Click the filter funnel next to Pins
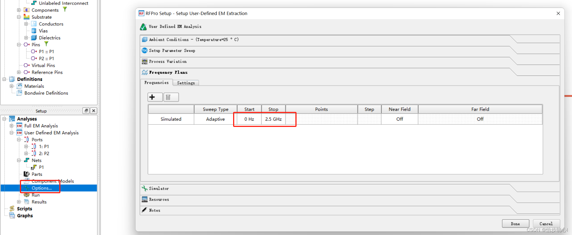Screen dimensions: 572x235 coord(46,44)
